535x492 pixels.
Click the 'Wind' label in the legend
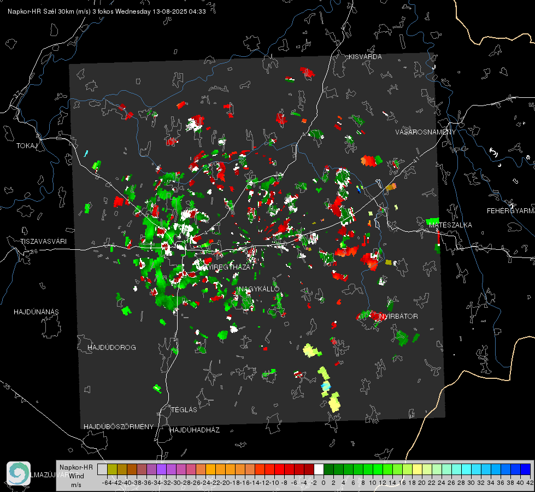click(77, 476)
